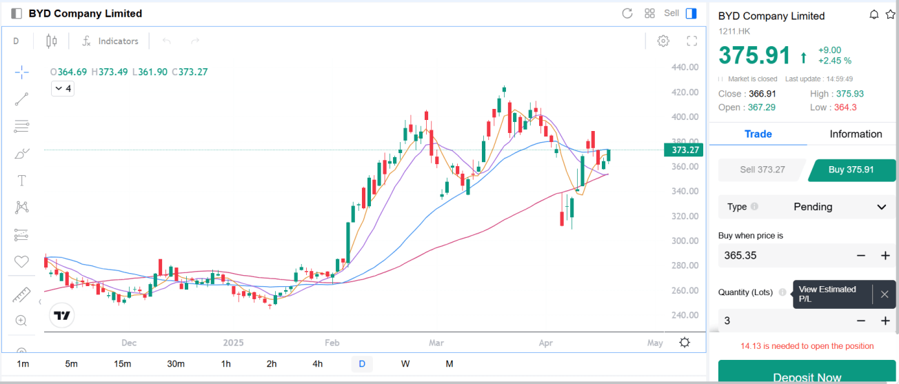Open the order Type Pending dropdown
This screenshot has width=899, height=384.
tap(807, 207)
